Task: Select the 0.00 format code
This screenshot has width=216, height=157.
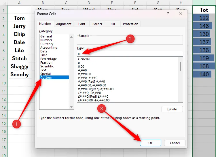Action: [81, 67]
